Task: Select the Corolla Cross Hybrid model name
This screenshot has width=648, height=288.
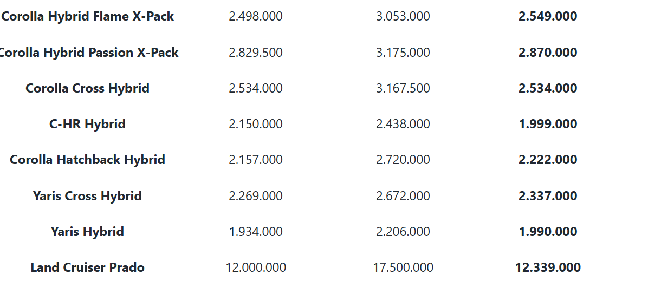Action: pyautogui.click(x=88, y=88)
